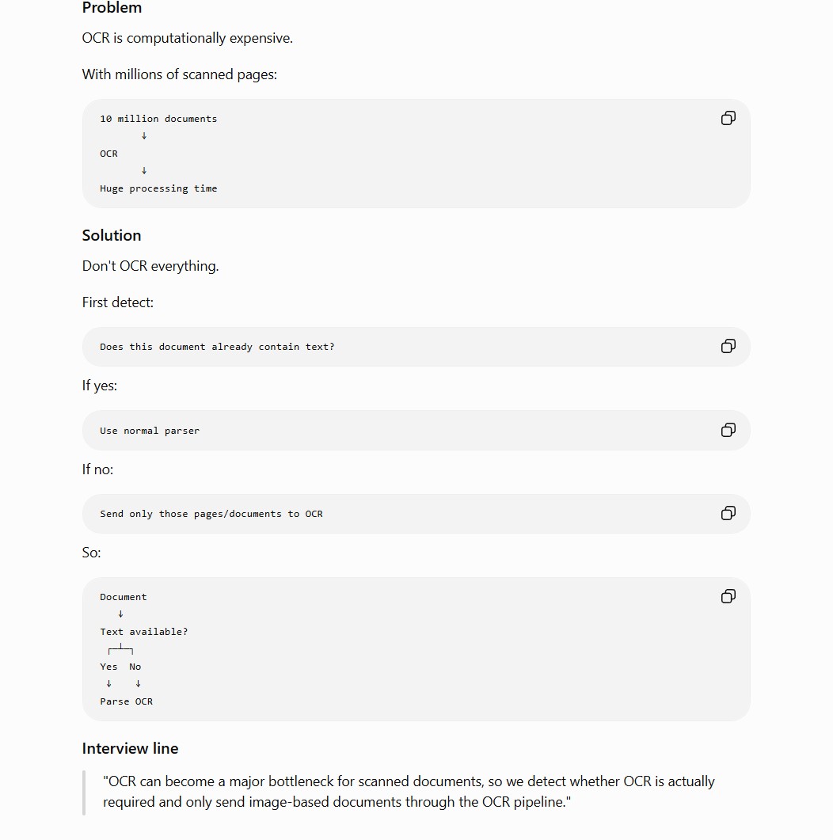Image resolution: width=833 pixels, height=840 pixels.
Task: Click the "If yes:" label
Action: pos(100,386)
